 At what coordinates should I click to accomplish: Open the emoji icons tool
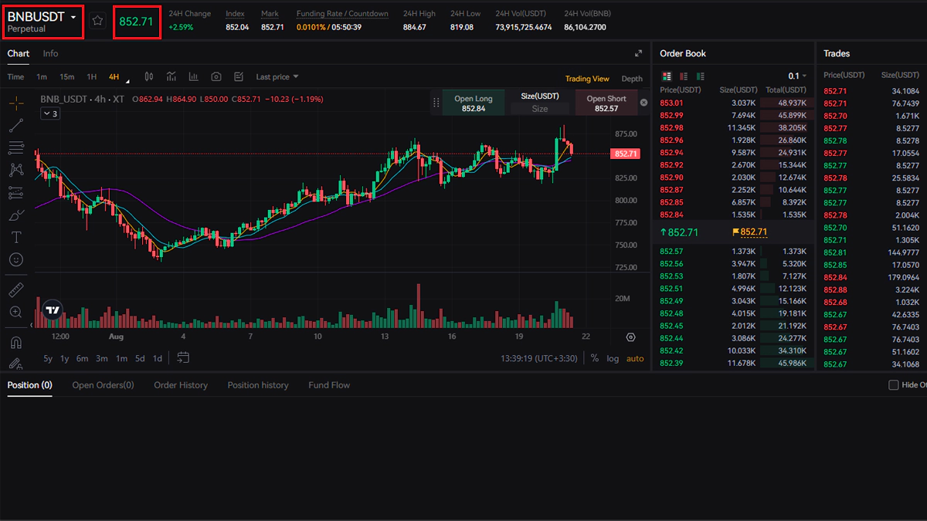click(16, 259)
